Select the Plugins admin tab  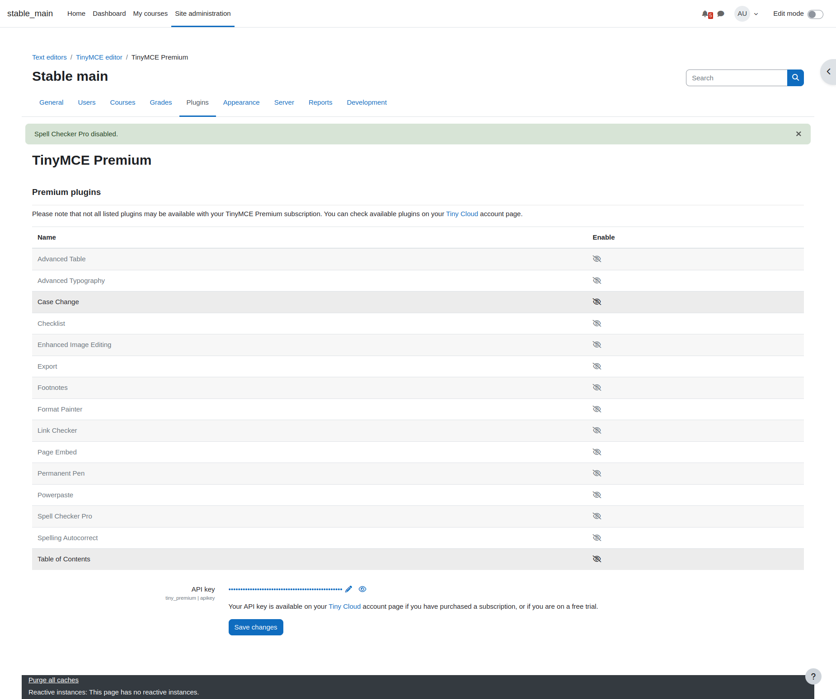197,102
